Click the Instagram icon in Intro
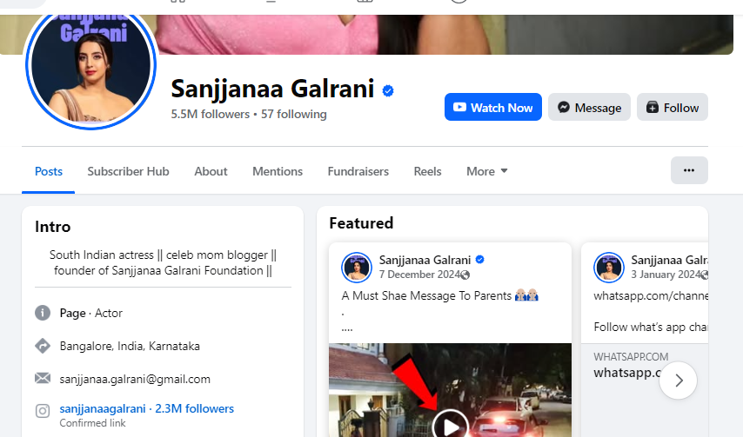The image size is (743, 437). (43, 411)
